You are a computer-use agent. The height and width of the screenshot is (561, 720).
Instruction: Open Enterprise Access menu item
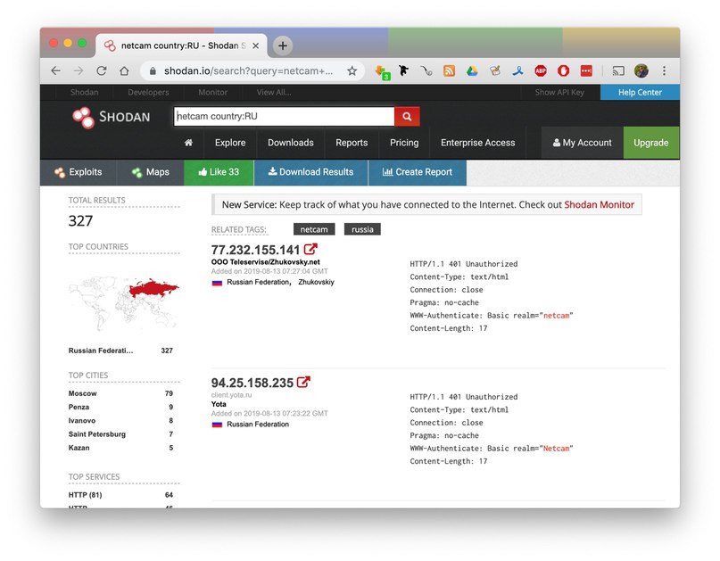point(477,143)
